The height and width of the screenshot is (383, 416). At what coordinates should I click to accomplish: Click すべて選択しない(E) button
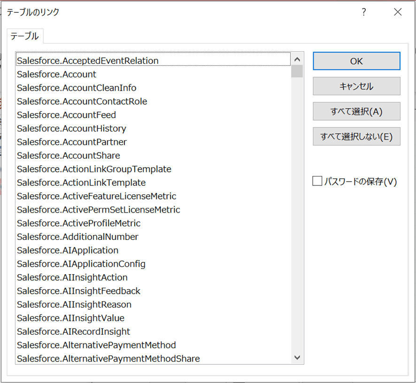click(356, 136)
